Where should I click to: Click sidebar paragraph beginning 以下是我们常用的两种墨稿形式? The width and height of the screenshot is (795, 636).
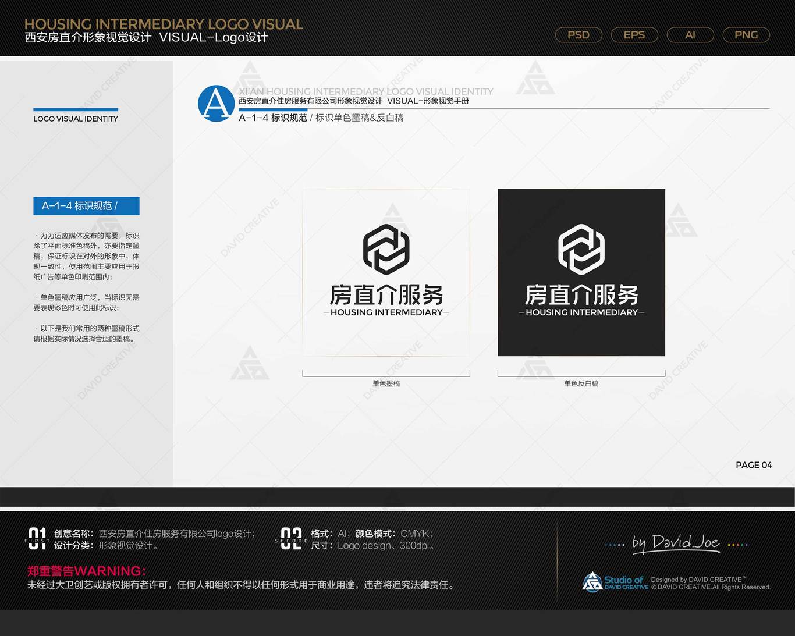pyautogui.click(x=86, y=333)
